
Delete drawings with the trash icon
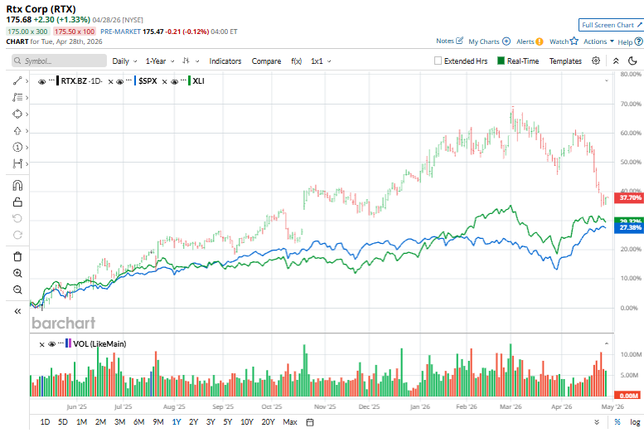17,256
